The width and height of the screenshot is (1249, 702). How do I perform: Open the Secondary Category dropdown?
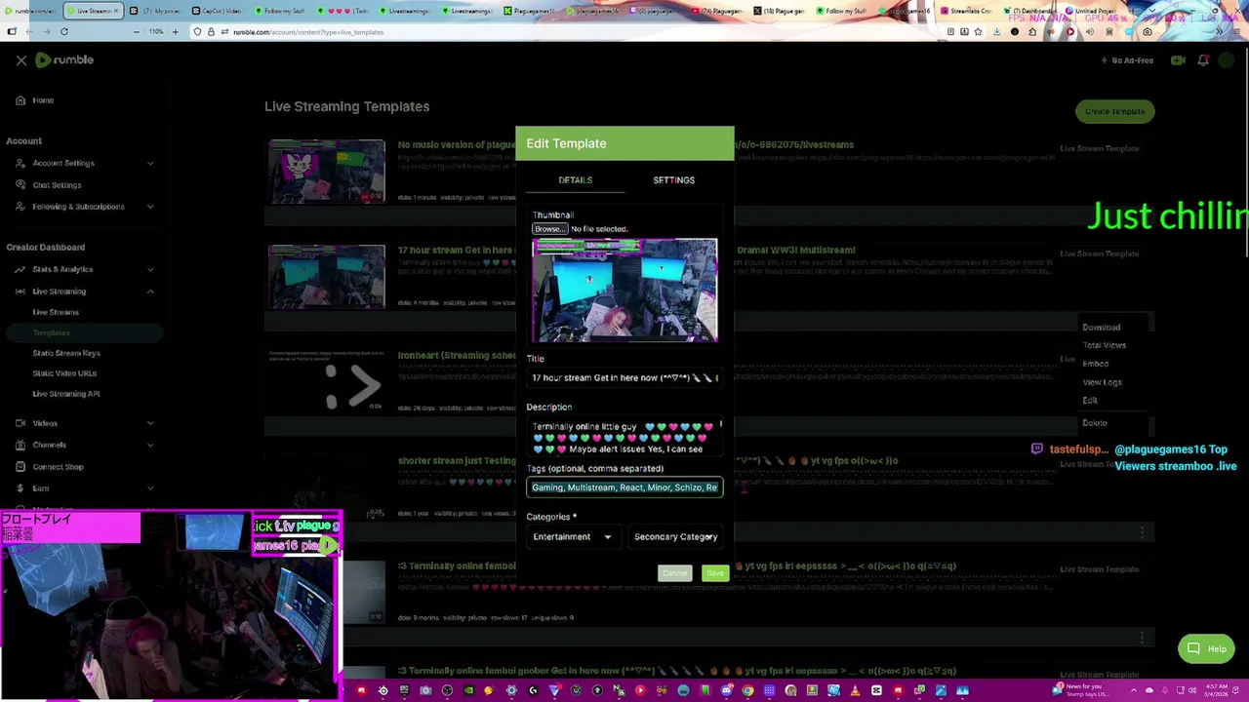675,537
